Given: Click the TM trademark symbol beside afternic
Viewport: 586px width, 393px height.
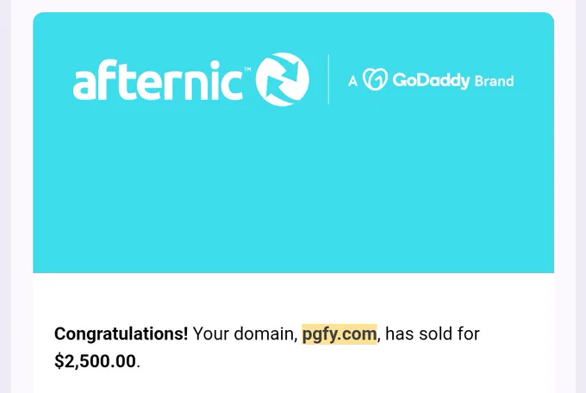Looking at the screenshot, I should [x=247, y=69].
